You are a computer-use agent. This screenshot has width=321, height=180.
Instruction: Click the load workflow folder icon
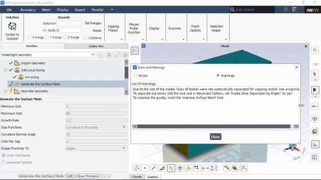101,54
